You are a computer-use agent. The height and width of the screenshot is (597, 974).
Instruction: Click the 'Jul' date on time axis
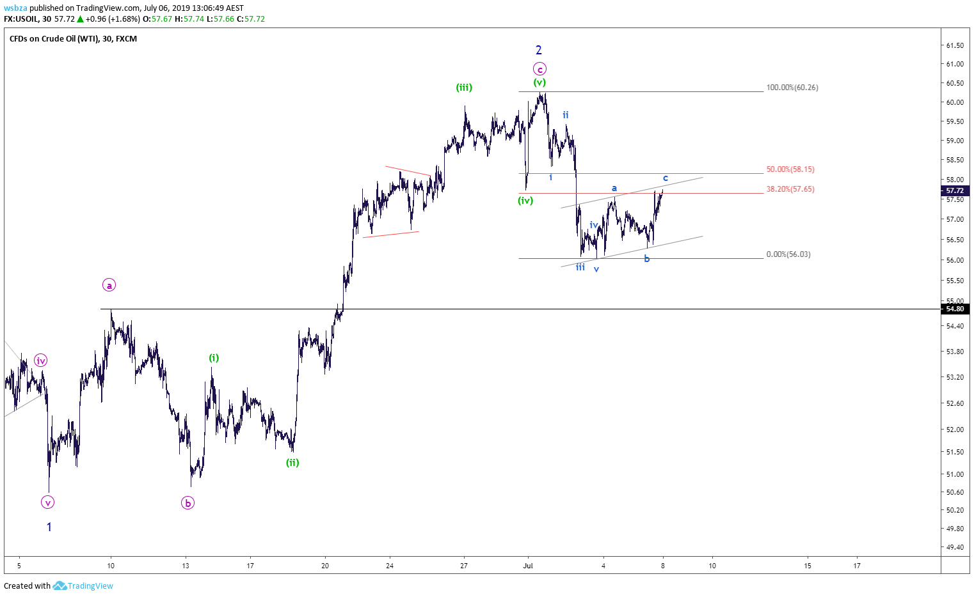pyautogui.click(x=529, y=565)
